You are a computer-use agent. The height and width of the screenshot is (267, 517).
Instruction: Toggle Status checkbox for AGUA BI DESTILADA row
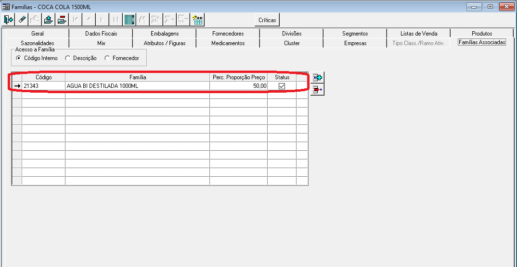pyautogui.click(x=282, y=86)
